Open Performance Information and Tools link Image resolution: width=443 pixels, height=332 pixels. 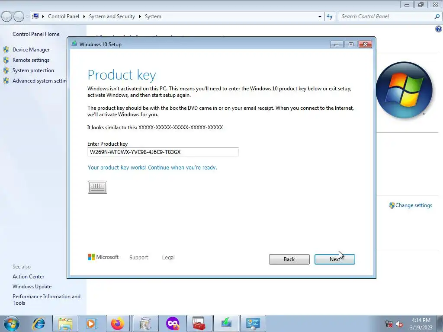[46, 300]
